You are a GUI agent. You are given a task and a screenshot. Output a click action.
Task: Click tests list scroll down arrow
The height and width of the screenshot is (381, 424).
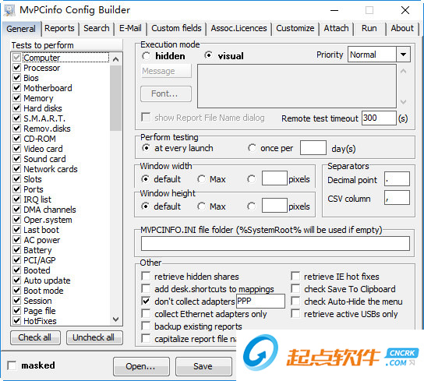(115, 319)
